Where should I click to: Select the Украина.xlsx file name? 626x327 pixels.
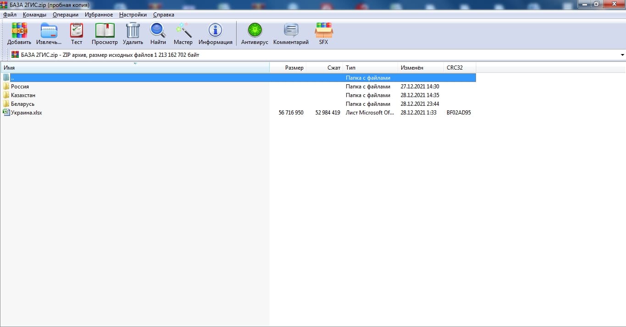[26, 112]
